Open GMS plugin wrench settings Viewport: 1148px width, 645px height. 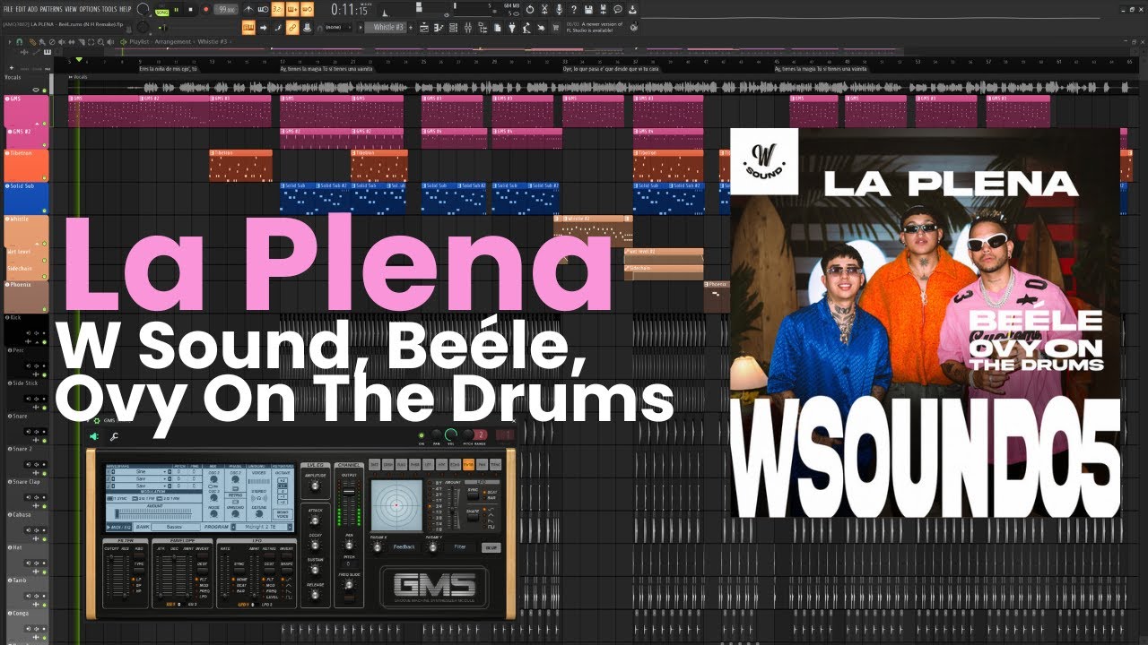pyautogui.click(x=114, y=436)
